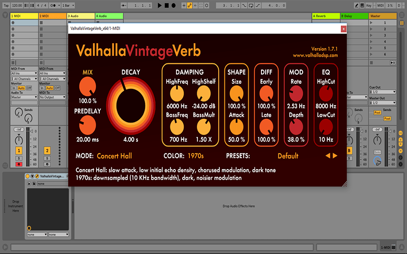Image resolution: width=407 pixels, height=254 pixels.
Task: Open www.valhalladsp.com link
Action: [315, 55]
